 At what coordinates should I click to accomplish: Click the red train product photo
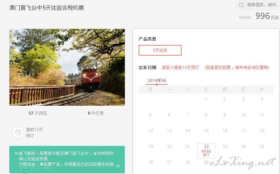point(67,67)
